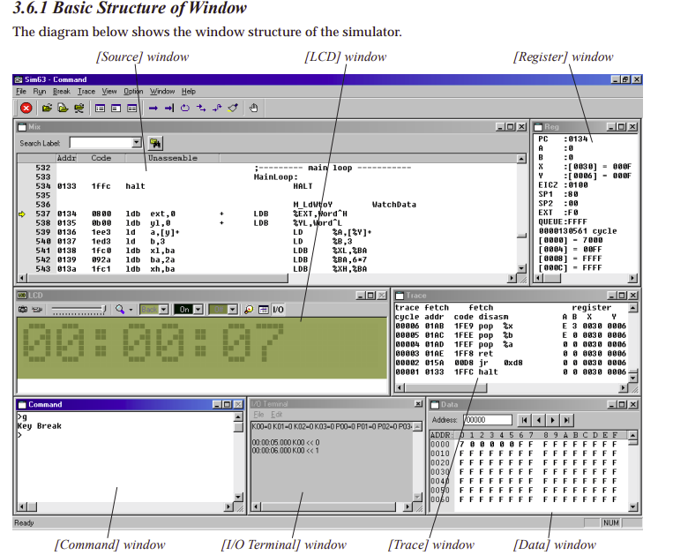The width and height of the screenshot is (673, 555).
Task: Open the Off color dropdown in LCD
Action: pyautogui.click(x=232, y=310)
